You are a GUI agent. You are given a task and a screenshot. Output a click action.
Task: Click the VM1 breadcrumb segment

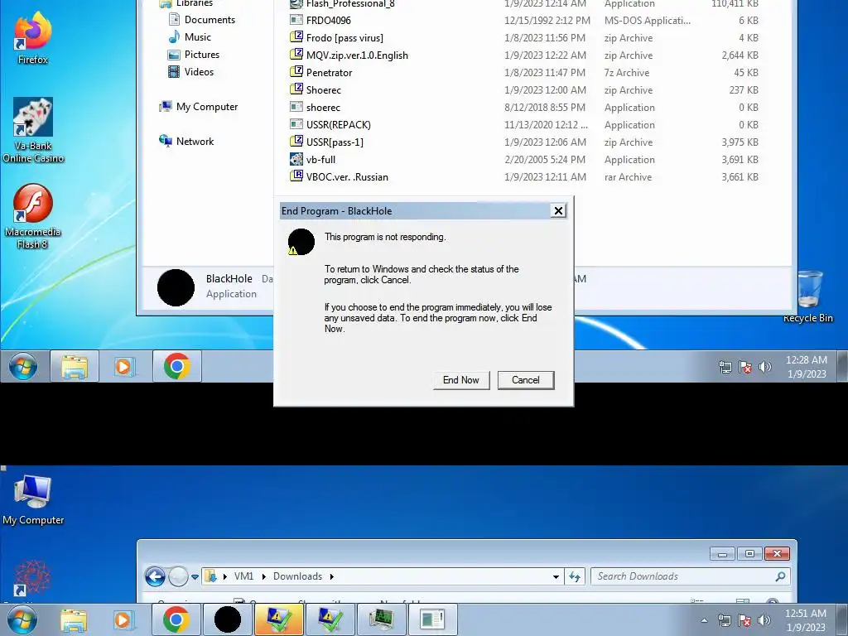click(x=243, y=576)
